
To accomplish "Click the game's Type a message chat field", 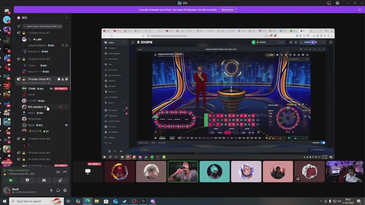I will click(x=297, y=59).
